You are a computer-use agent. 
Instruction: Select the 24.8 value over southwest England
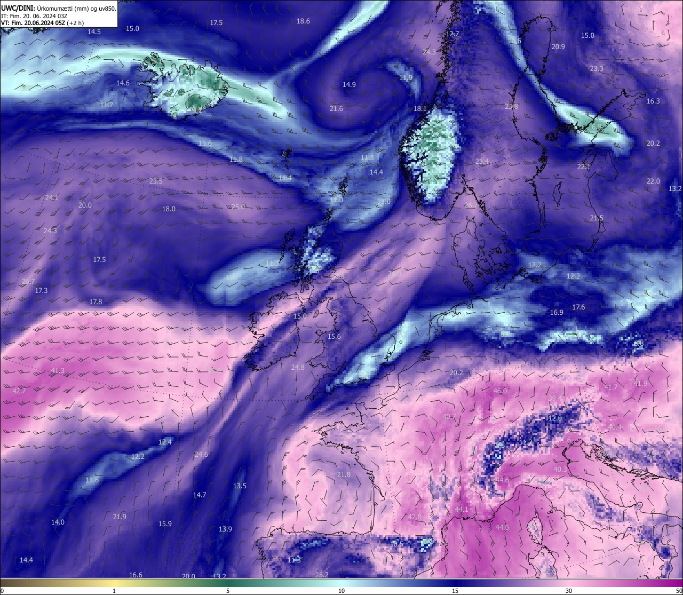[298, 368]
